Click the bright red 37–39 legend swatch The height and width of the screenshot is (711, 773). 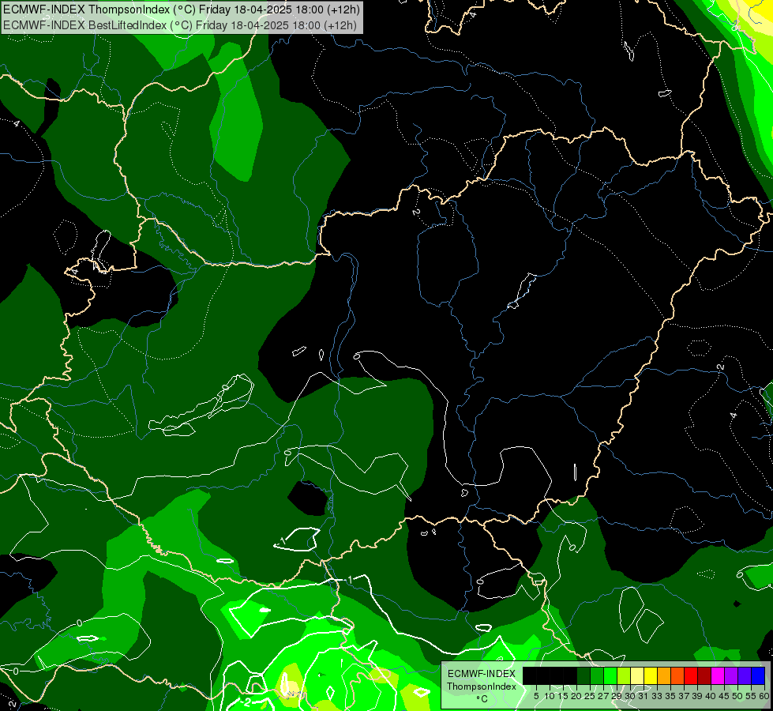click(x=691, y=675)
